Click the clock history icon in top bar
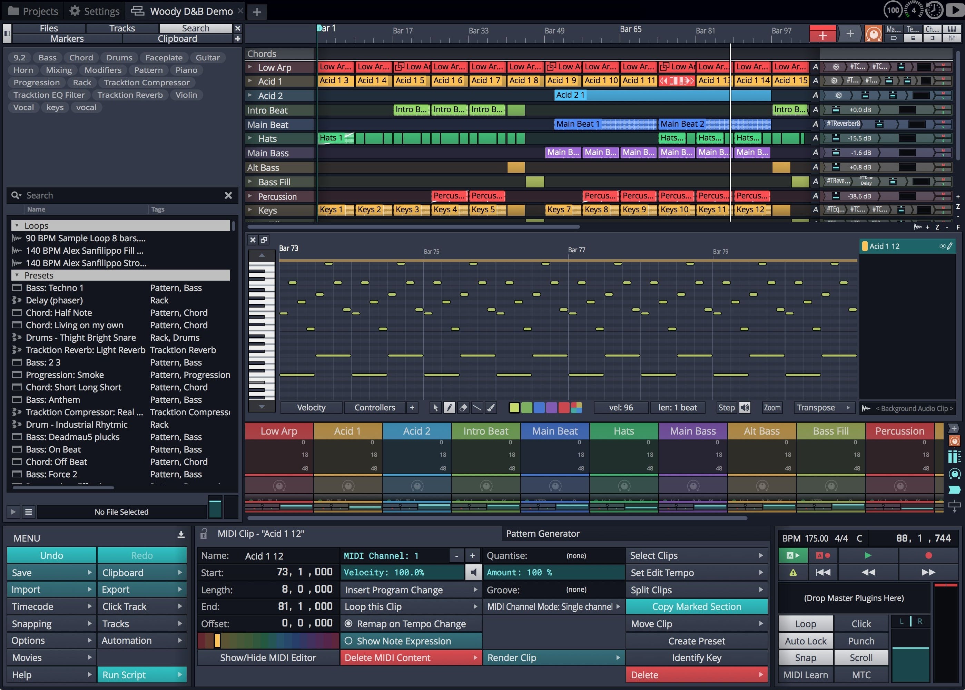Viewport: 965px width, 690px height. (934, 10)
